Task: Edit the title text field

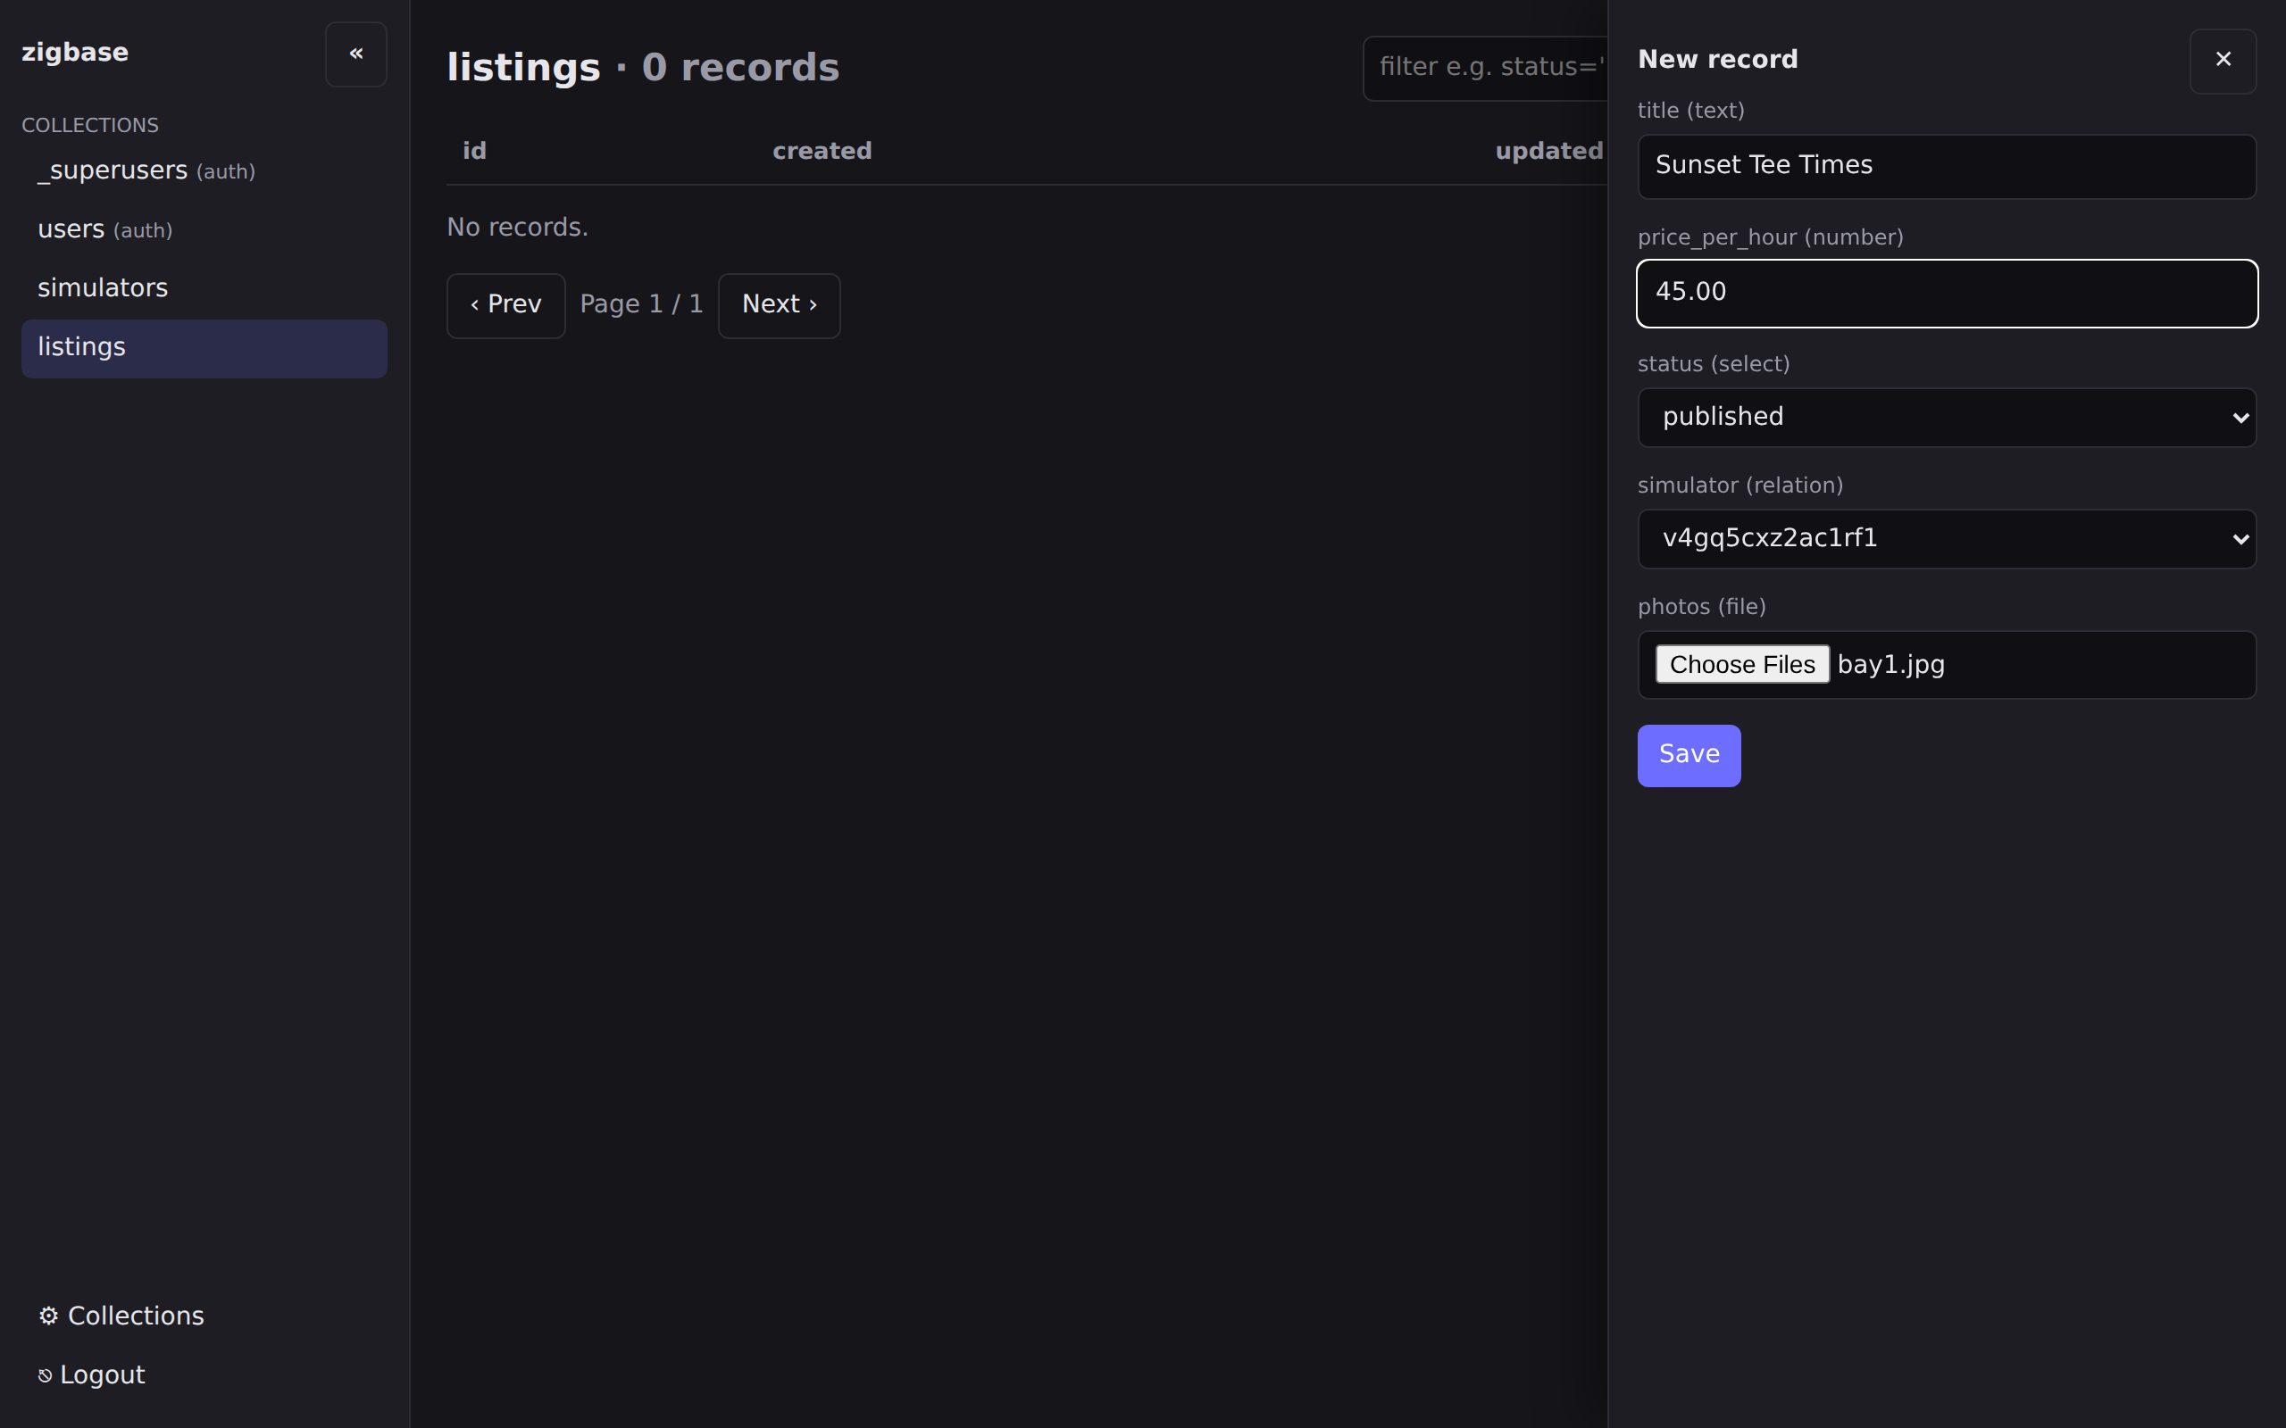Action: pyautogui.click(x=1947, y=166)
